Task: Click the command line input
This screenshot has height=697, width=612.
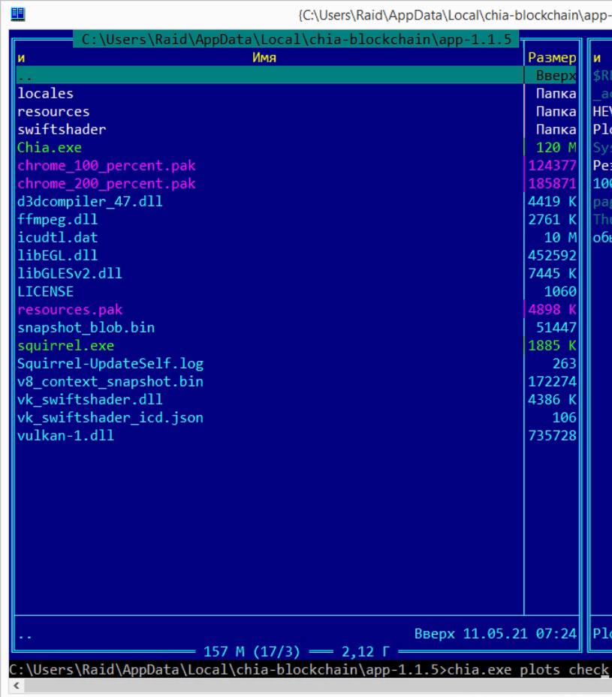Action: point(309,669)
